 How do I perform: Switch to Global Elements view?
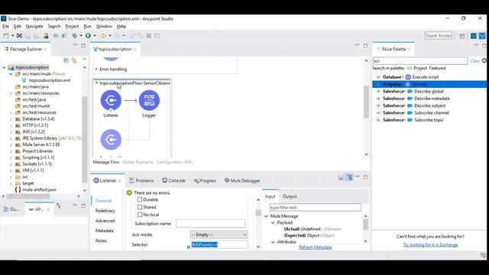point(138,162)
